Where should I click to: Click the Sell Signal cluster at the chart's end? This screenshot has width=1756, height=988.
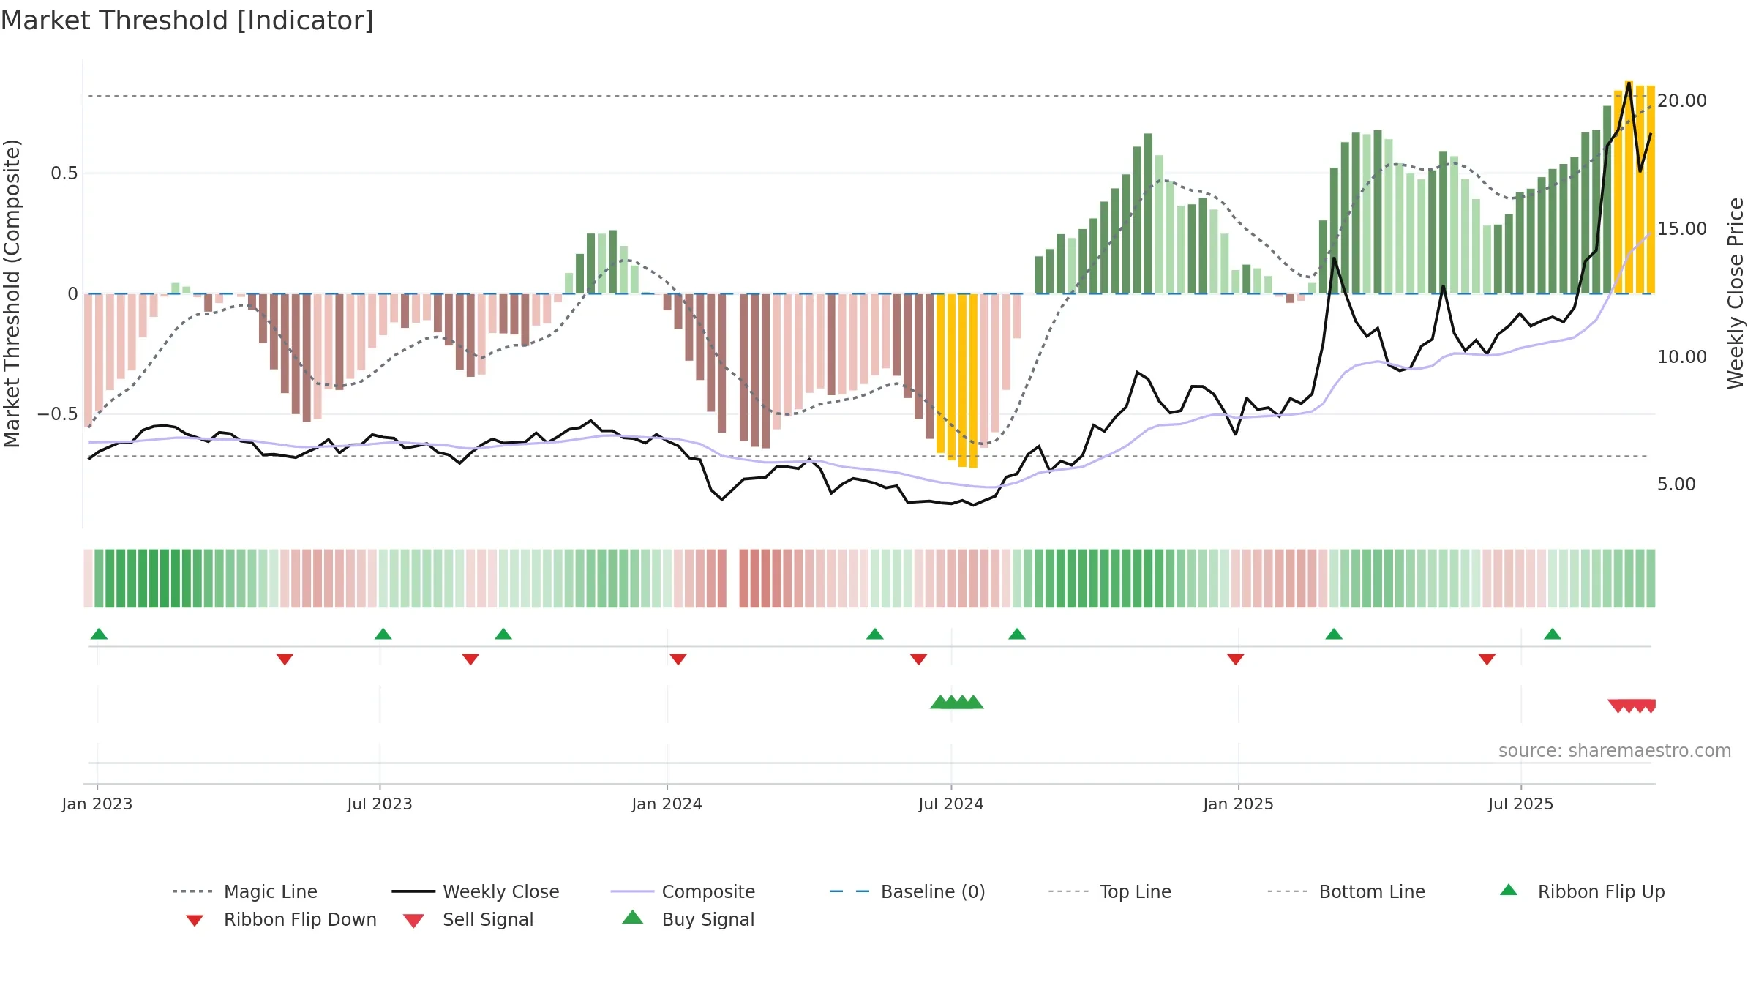1632,706
